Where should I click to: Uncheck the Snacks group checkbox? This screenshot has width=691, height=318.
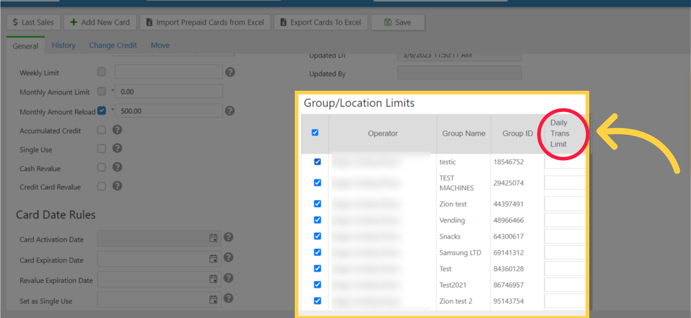pyautogui.click(x=317, y=236)
